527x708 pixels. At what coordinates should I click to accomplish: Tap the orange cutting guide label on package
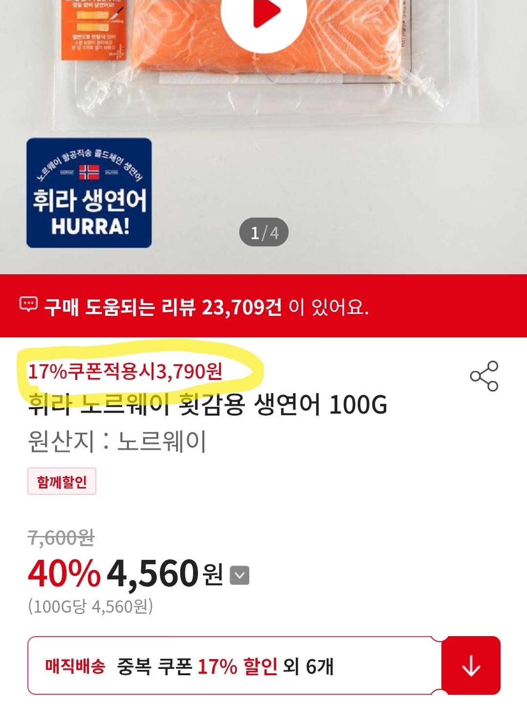93,29
